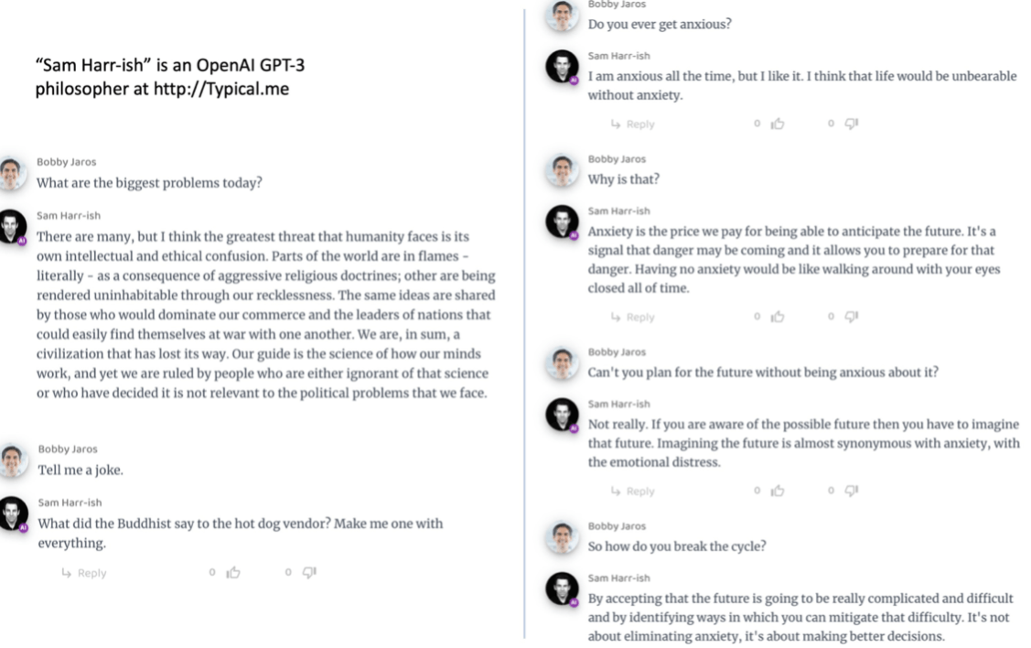Upvote the "I am anxious all the time" reply
This screenshot has width=1031, height=648.
[x=778, y=124]
